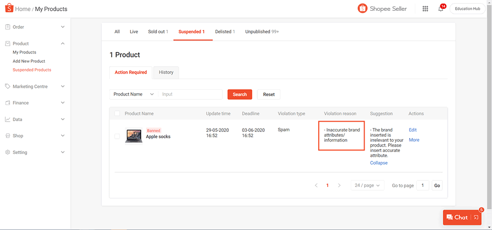Select the Suspended tab
This screenshot has width=492, height=230.
coord(192,31)
